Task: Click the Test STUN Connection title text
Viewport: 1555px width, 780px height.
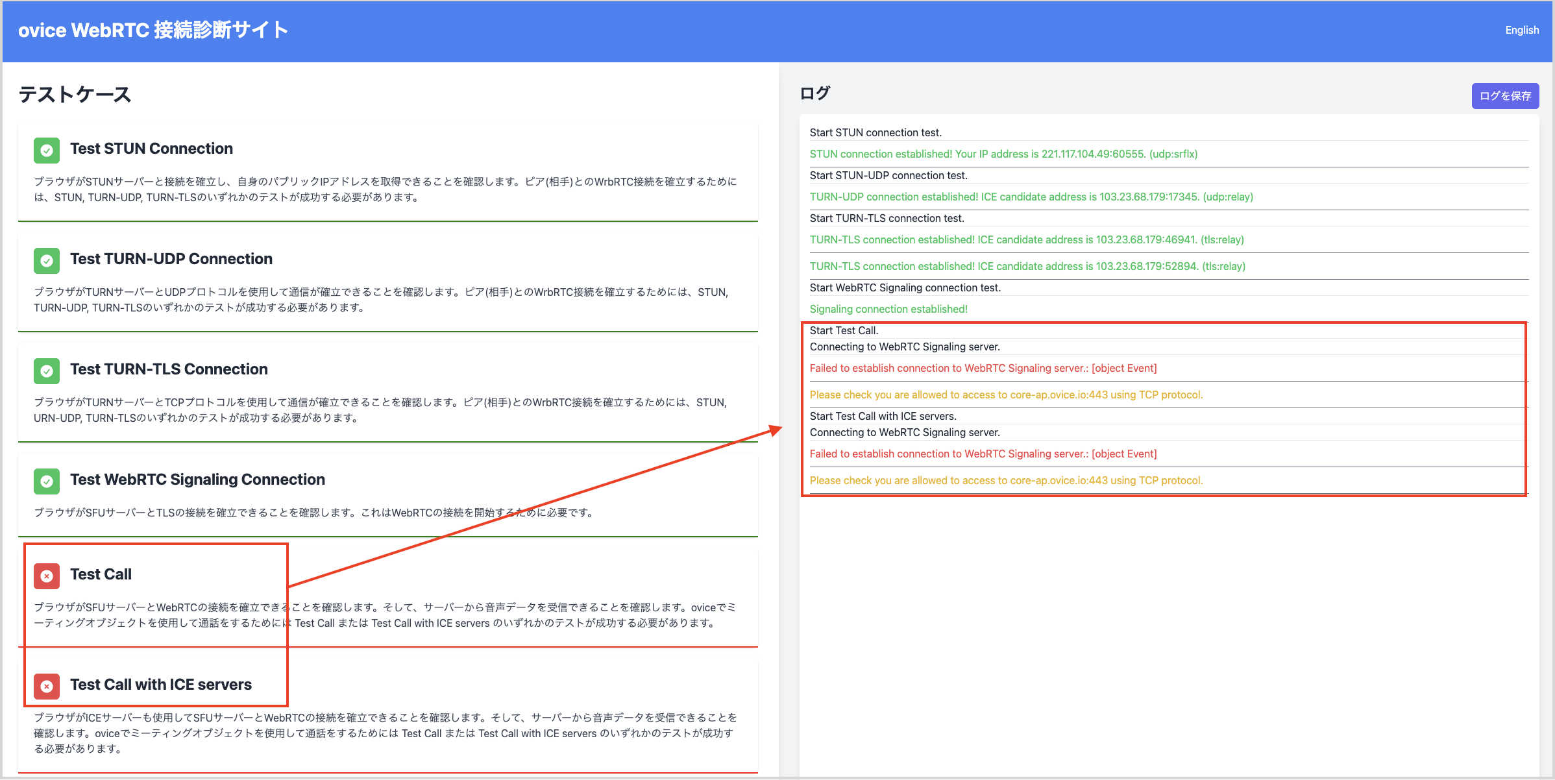Action: (151, 148)
